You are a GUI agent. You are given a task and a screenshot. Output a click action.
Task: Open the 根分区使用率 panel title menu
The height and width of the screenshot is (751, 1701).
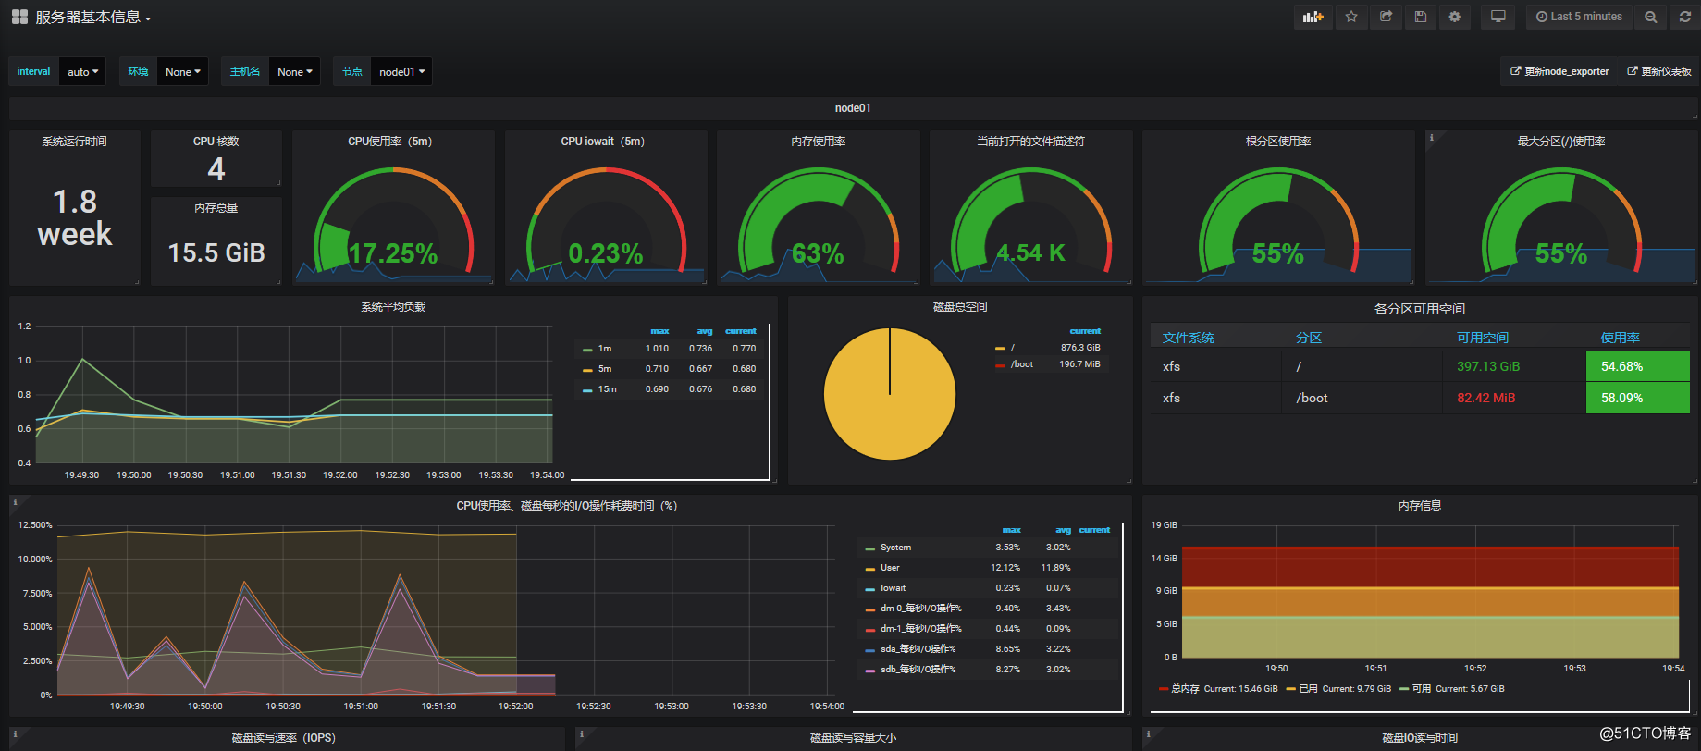click(x=1278, y=142)
